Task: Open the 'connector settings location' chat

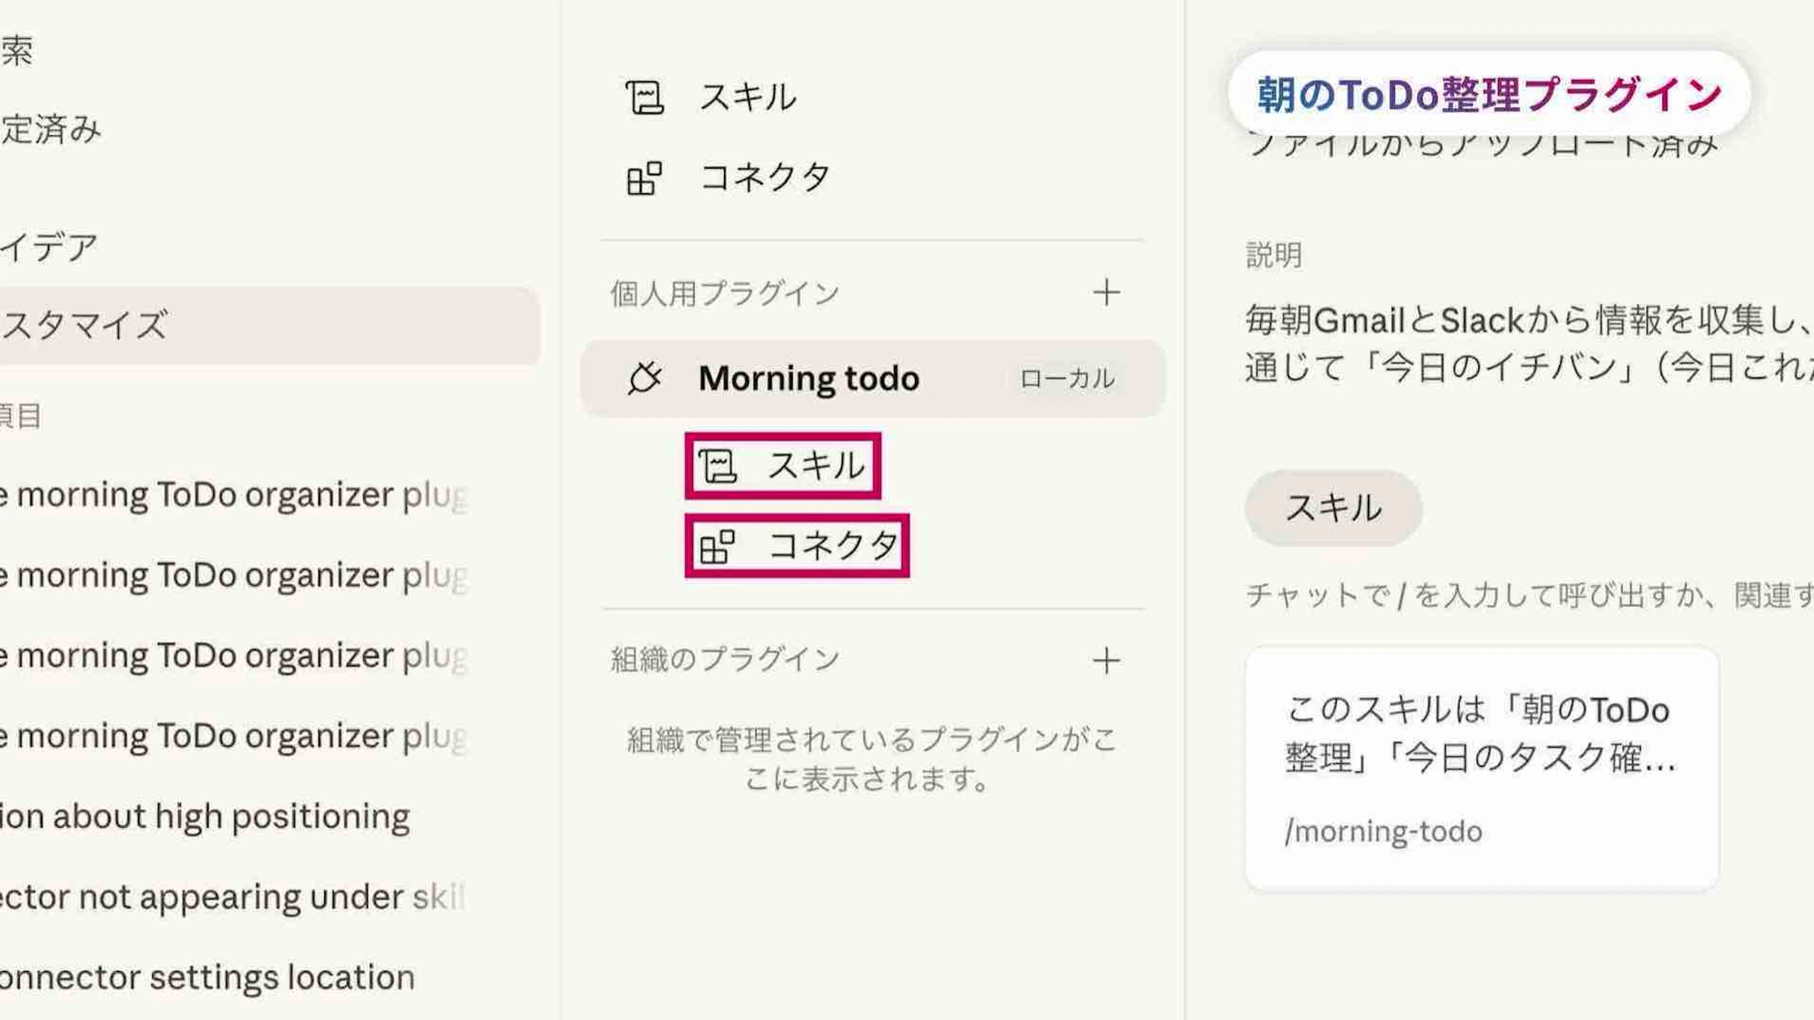Action: (207, 978)
